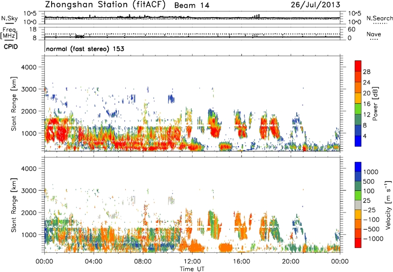Click the noise spike cluster near 17:00 in the top panel
The width and height of the screenshot is (393, 272).
click(x=256, y=16)
